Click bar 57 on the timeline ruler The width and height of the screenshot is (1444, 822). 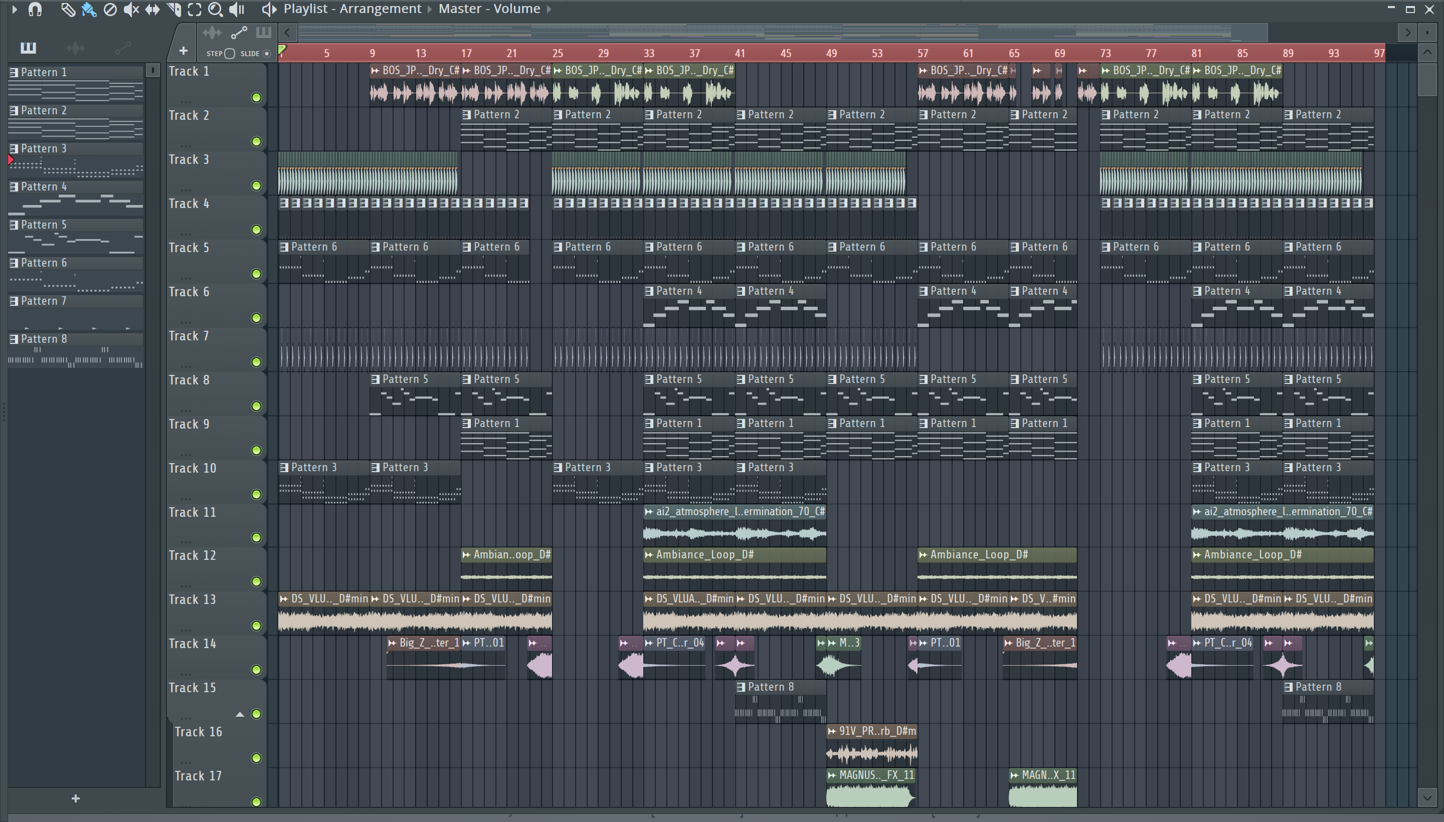(x=923, y=54)
